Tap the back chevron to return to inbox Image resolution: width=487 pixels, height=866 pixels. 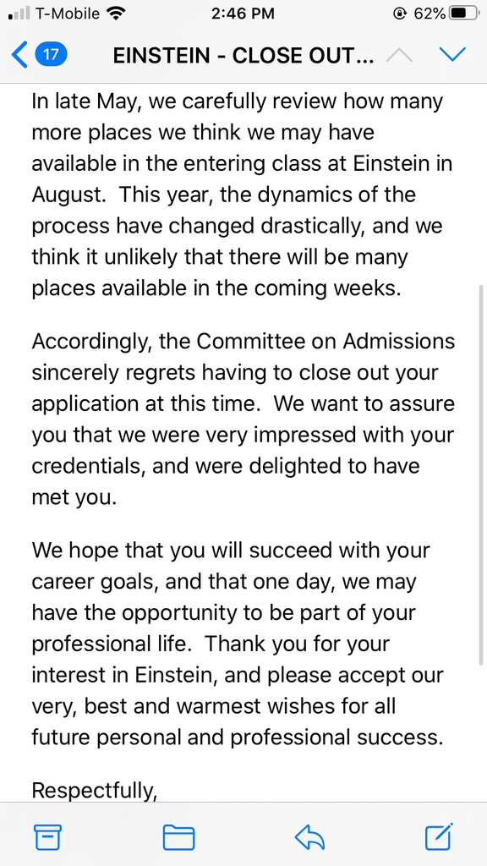coord(19,55)
